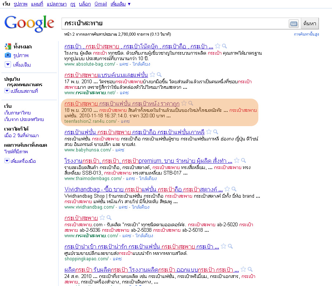Screen dimensions: 332x286
Task: Open cached copy of กระเป๋าสะพาย.net result
Action: [124, 92]
